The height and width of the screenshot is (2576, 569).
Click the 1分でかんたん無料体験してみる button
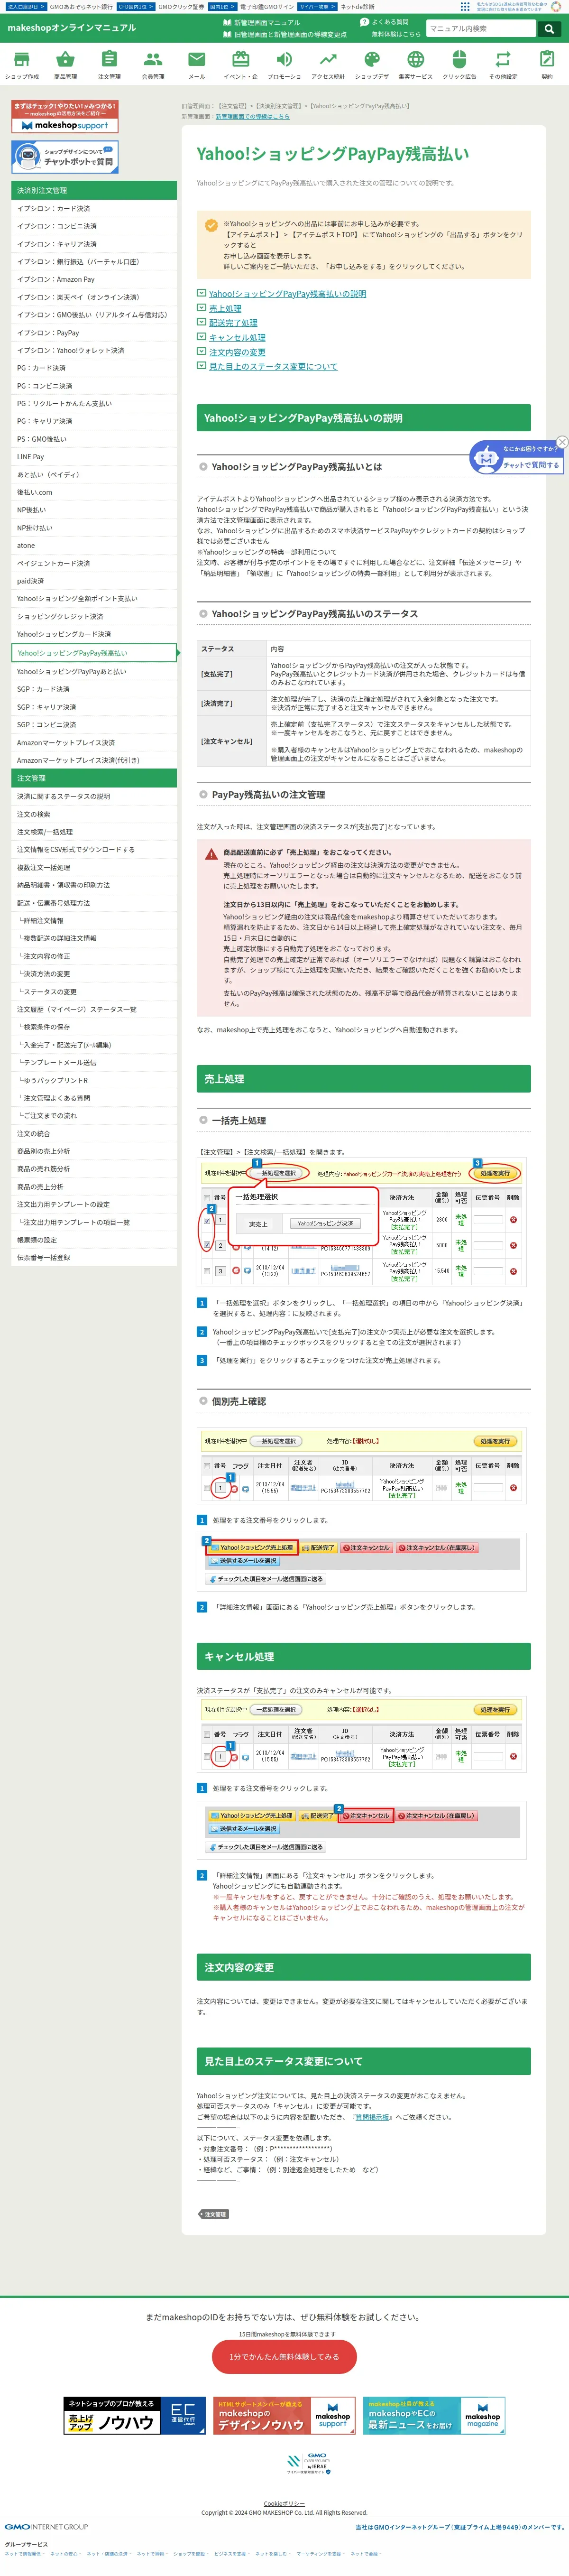tap(284, 2357)
